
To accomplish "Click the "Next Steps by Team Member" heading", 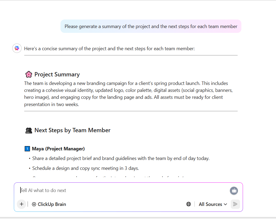I will [x=72, y=130].
